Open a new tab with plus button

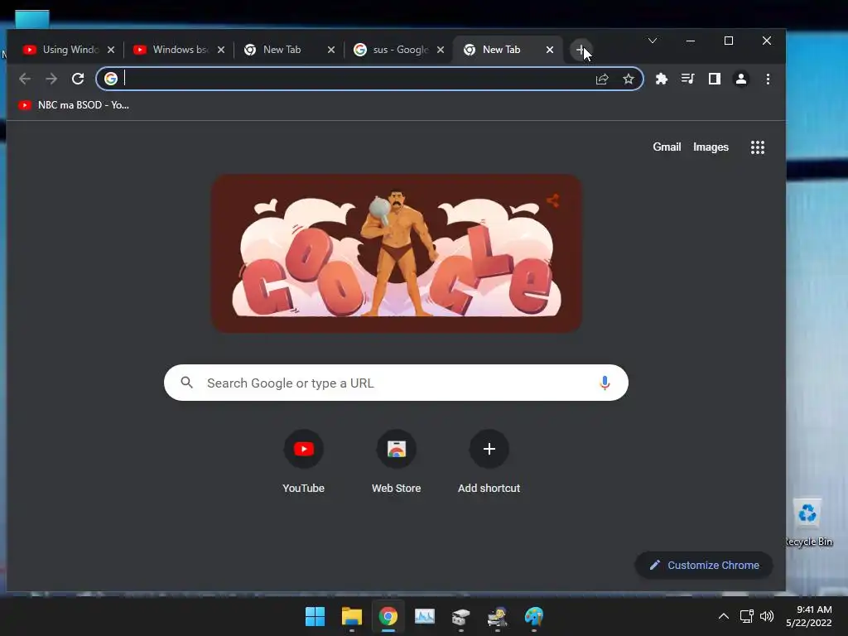tap(581, 50)
